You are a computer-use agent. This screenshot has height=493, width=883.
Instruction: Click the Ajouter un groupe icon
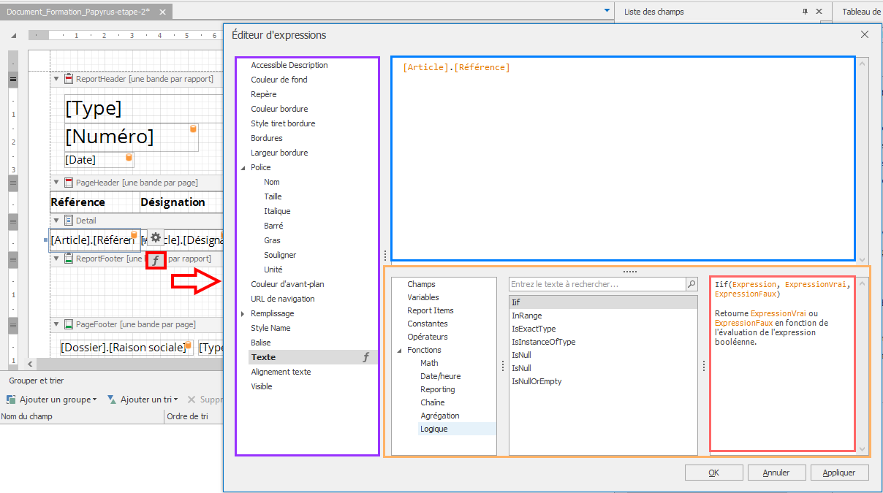pyautogui.click(x=12, y=400)
